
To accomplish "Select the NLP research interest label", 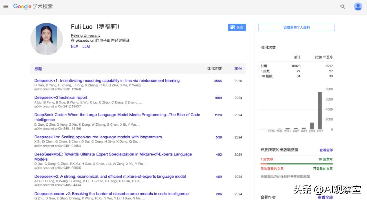I will 74,46.
